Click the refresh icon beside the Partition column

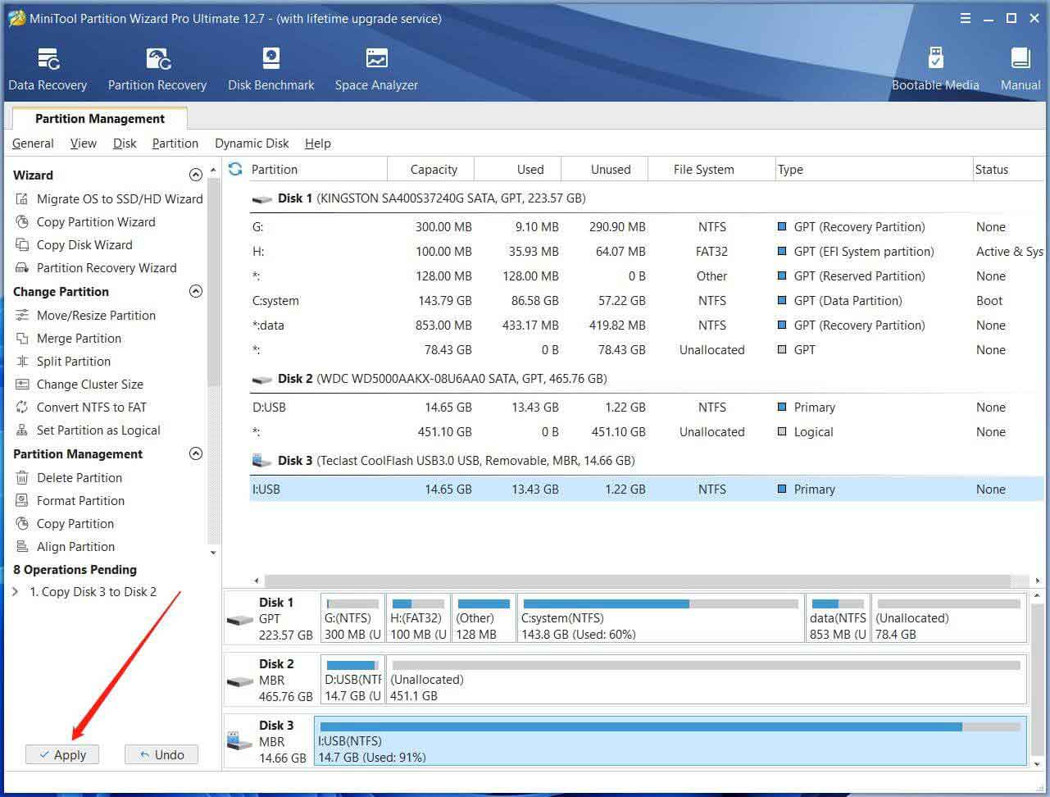235,169
